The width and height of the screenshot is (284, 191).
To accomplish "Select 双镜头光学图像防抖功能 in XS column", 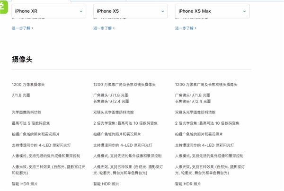I will 114,113.
